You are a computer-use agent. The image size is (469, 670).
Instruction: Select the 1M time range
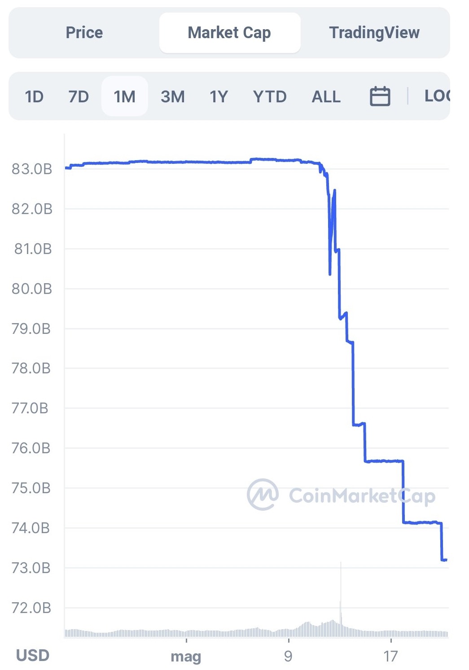124,96
